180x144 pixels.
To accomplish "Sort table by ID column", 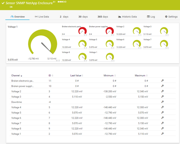I will point(50,75).
